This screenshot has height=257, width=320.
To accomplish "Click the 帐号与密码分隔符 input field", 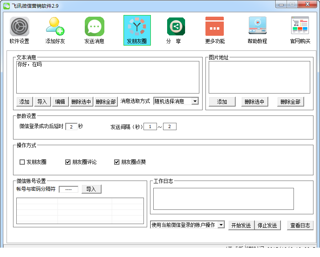I will pyautogui.click(x=68, y=189).
